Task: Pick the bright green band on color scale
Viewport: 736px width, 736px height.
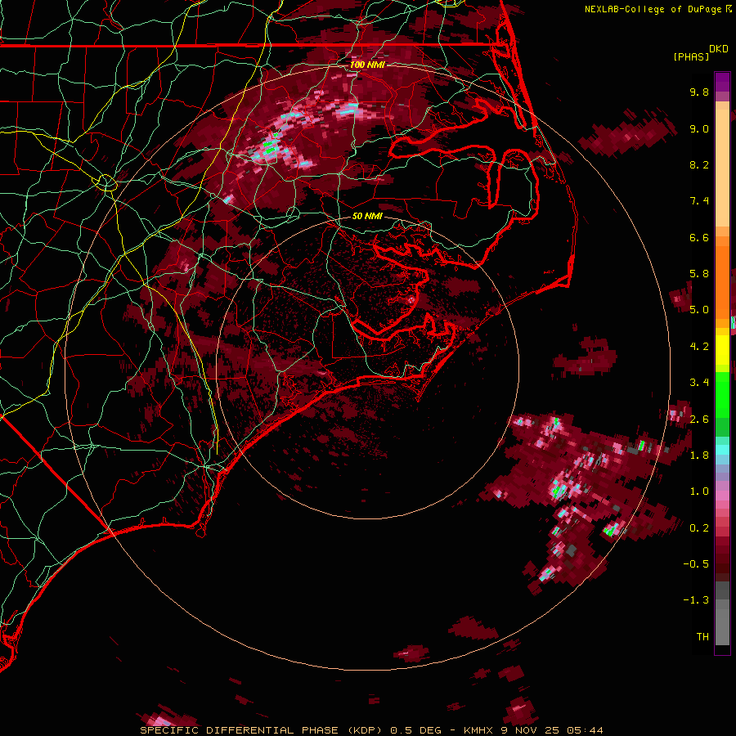Action: click(x=722, y=394)
